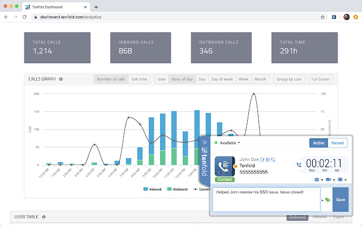Bookmark the page with star icon

point(322,17)
